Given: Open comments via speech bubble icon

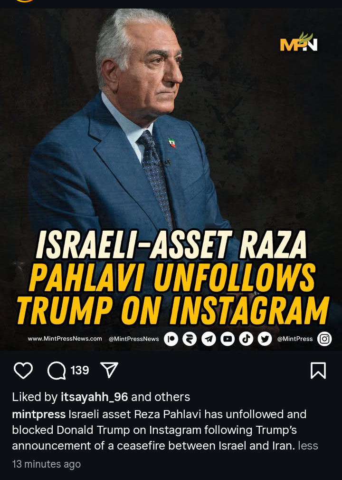Looking at the screenshot, I should click(57, 371).
